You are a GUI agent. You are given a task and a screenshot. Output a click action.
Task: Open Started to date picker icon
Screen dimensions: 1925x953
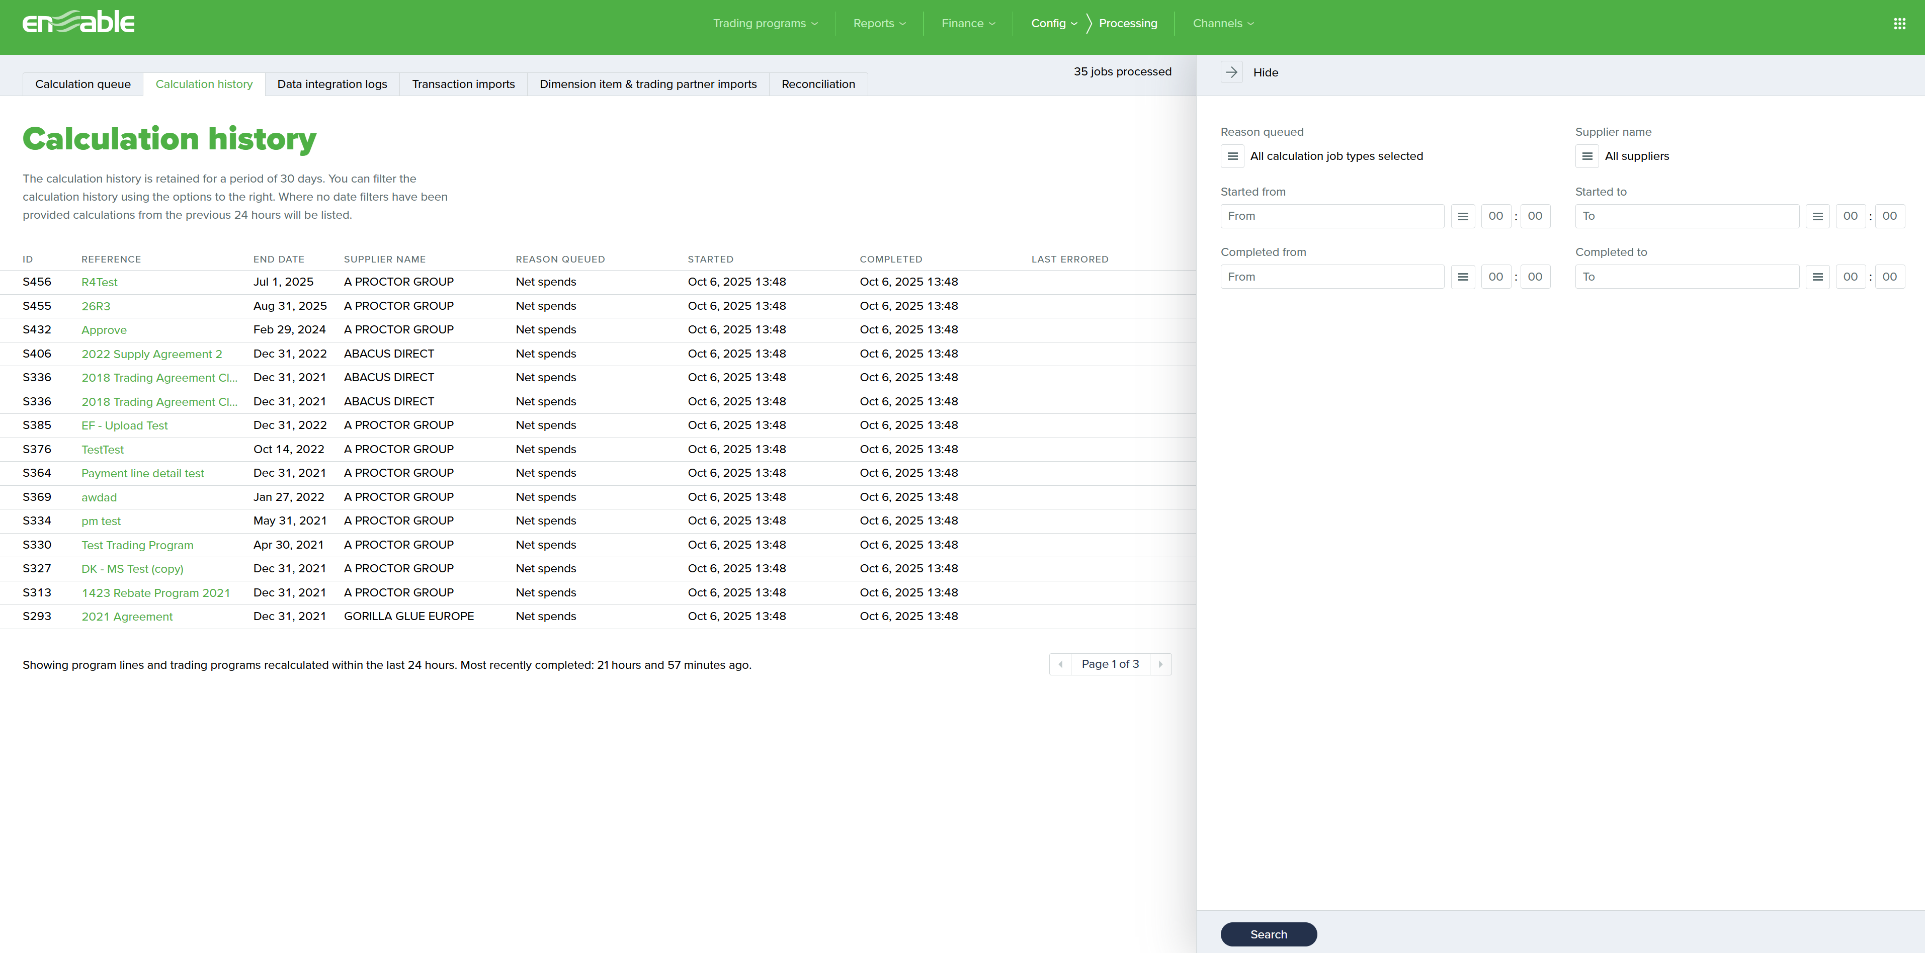[1817, 217]
